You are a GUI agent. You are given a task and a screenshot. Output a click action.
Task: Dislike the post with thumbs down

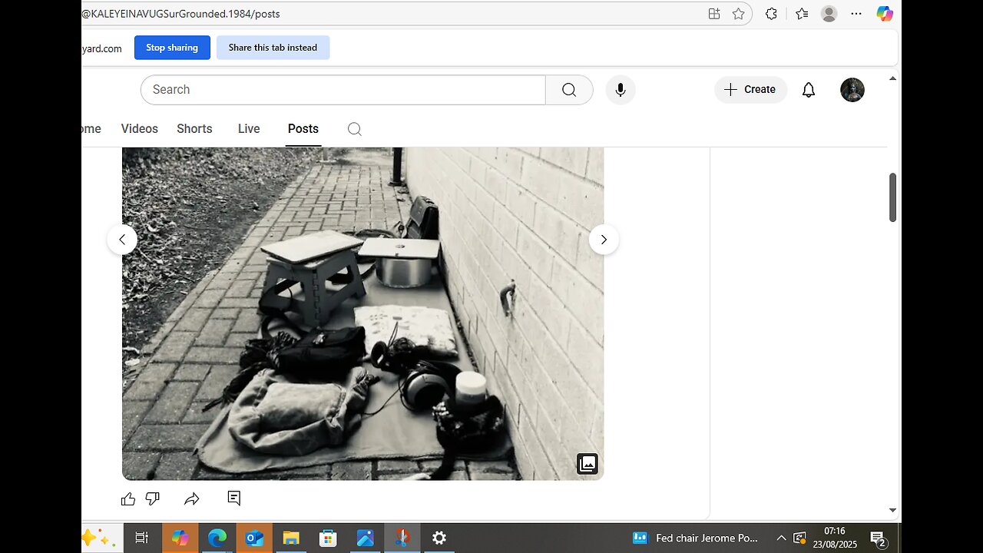click(x=153, y=499)
